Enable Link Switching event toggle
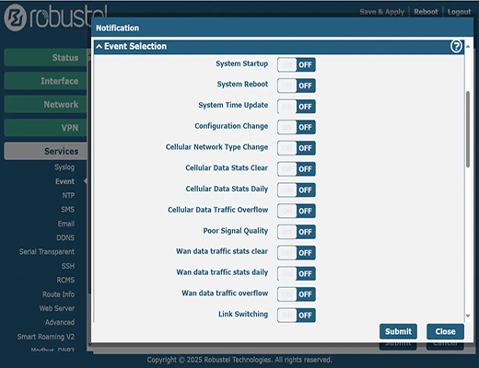479x368 pixels. tap(297, 316)
